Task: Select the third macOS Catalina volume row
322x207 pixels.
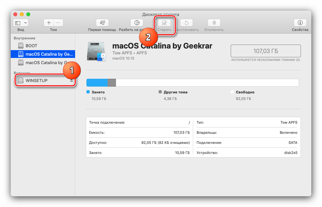Action: 43,62
